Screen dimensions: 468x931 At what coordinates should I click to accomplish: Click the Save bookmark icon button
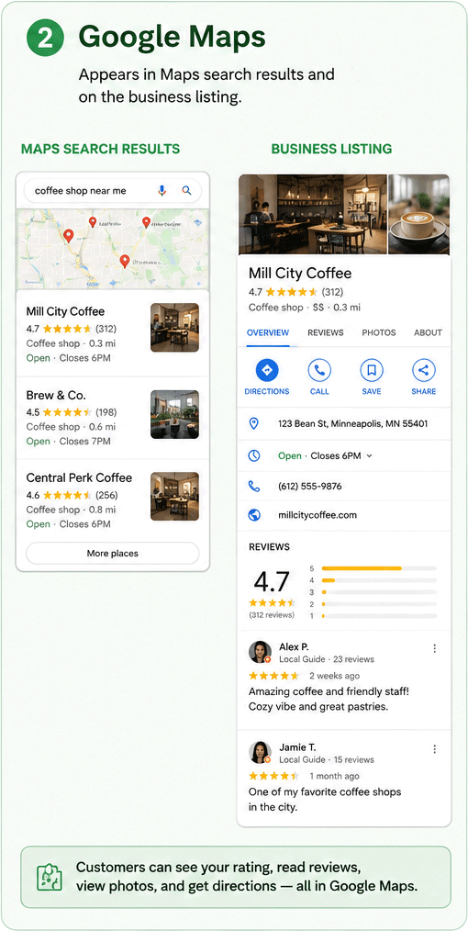tap(372, 371)
